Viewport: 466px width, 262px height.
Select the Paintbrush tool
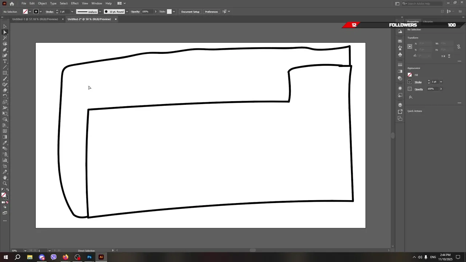coord(5,79)
